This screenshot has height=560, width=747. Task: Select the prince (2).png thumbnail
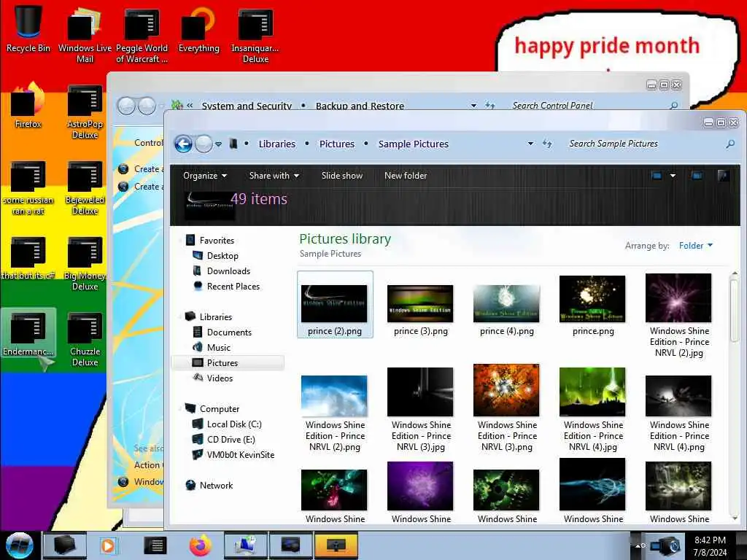pyautogui.click(x=334, y=305)
